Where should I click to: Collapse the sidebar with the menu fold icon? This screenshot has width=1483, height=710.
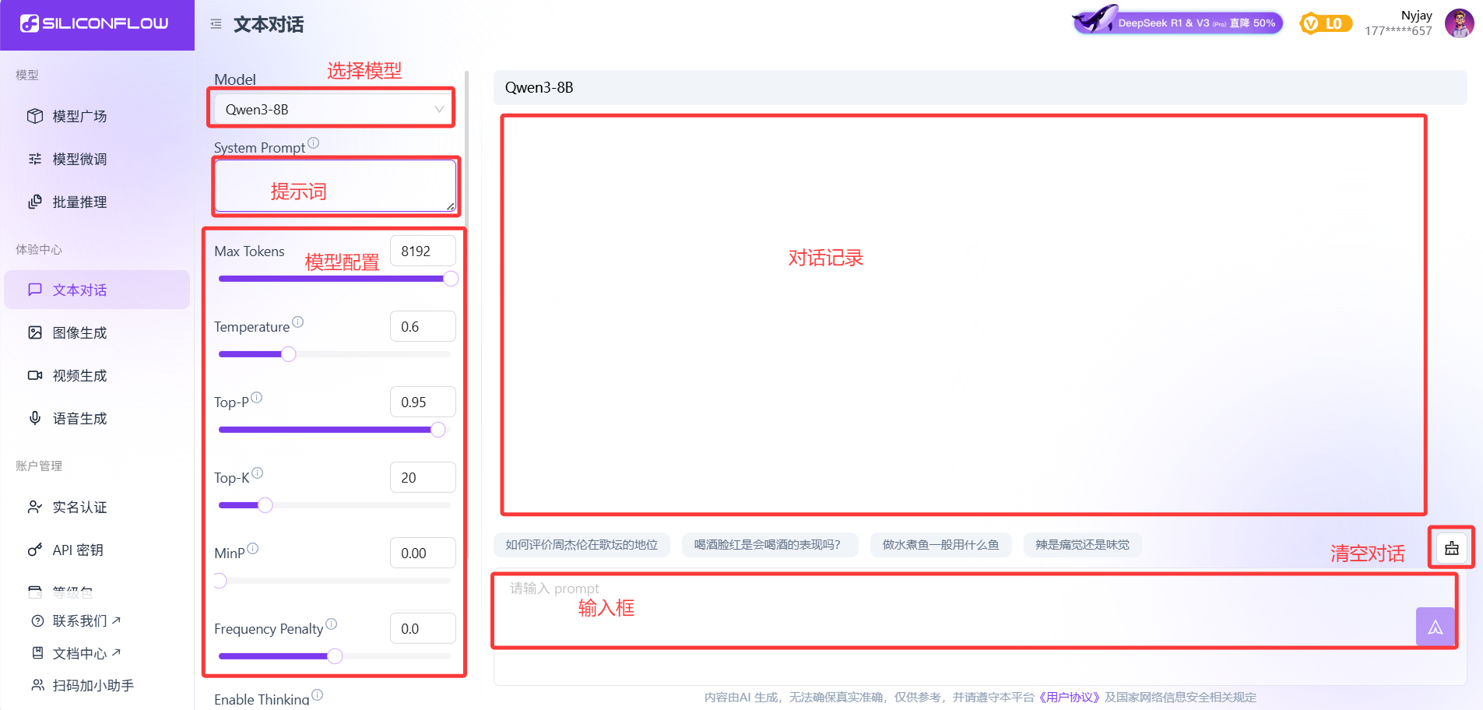point(216,24)
